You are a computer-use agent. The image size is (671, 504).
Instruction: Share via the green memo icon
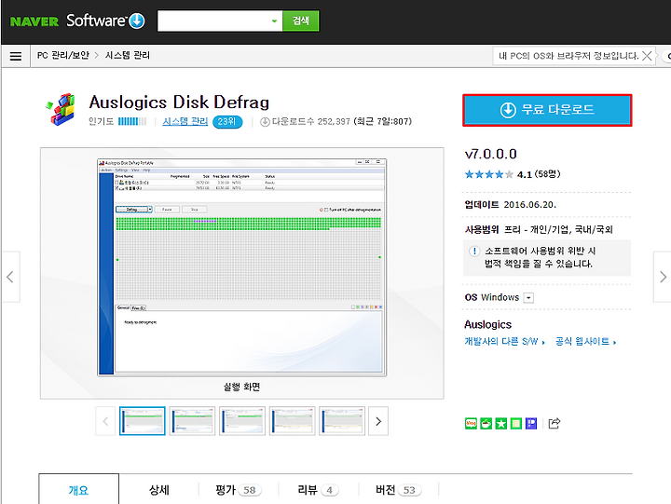516,424
